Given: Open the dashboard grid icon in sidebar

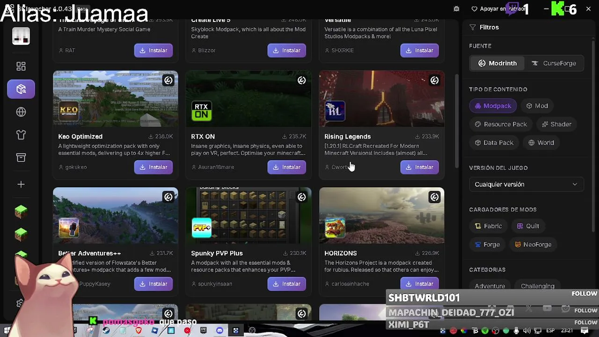Looking at the screenshot, I should click(21, 66).
